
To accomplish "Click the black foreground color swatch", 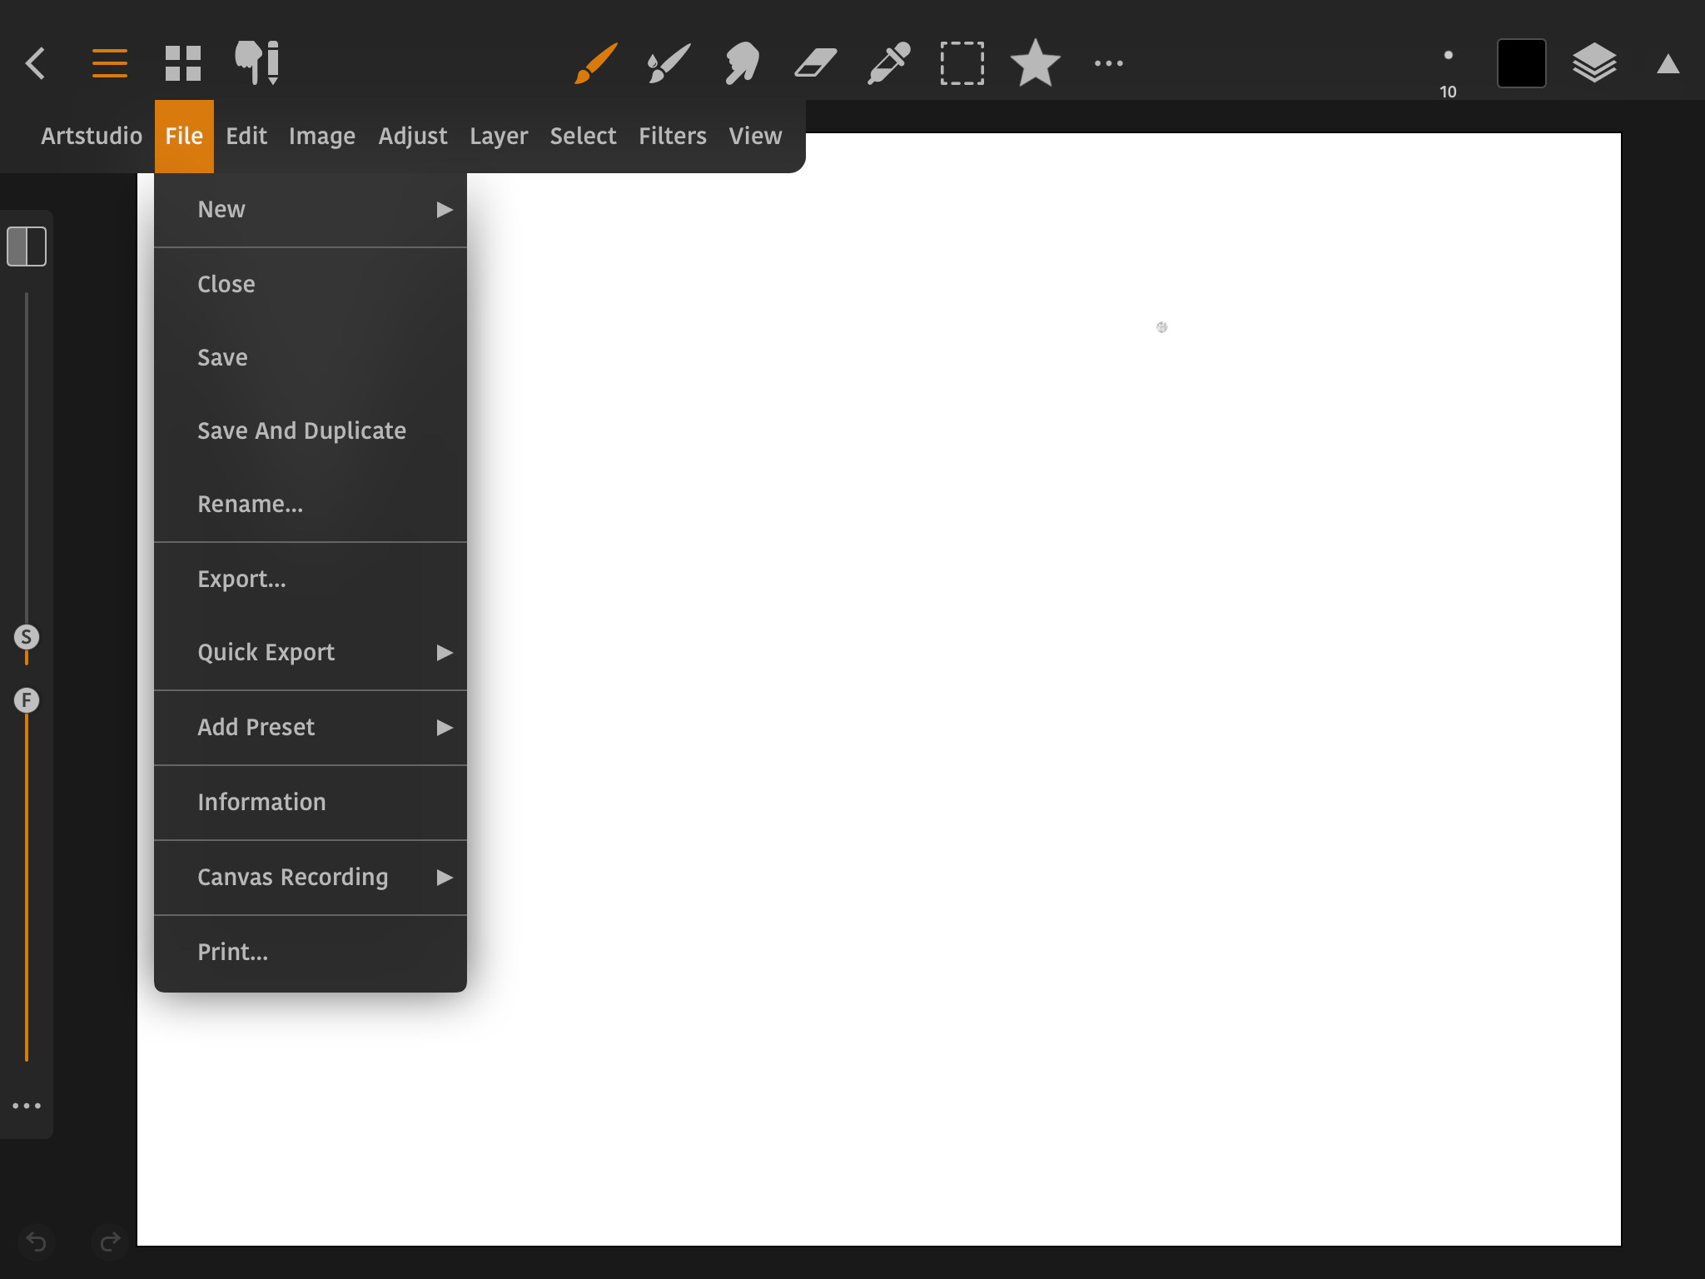I will point(1521,63).
